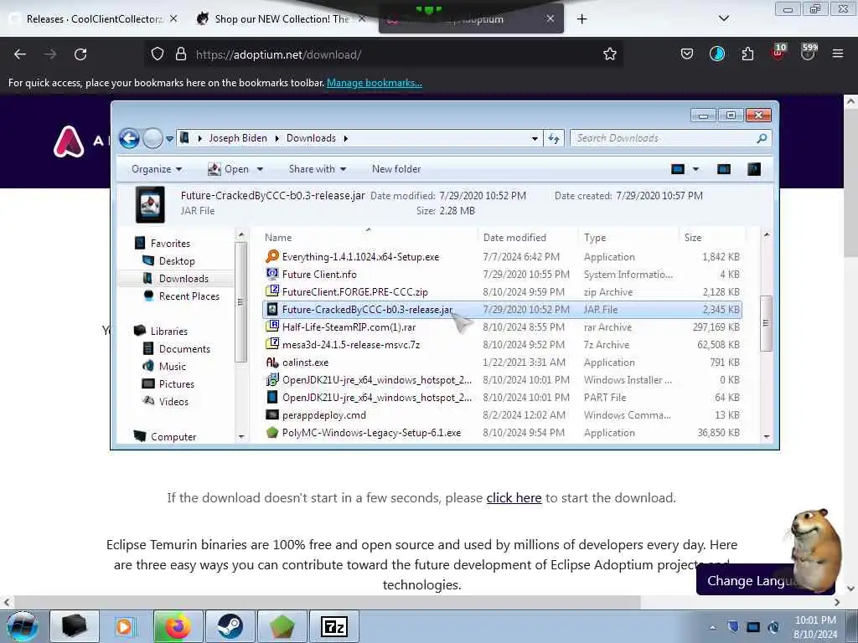Screen dimensions: 858x643
Task: Refresh the Downloads folder view
Action: [x=554, y=139]
